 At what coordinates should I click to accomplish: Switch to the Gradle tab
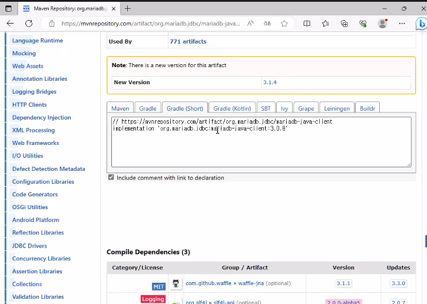point(148,108)
